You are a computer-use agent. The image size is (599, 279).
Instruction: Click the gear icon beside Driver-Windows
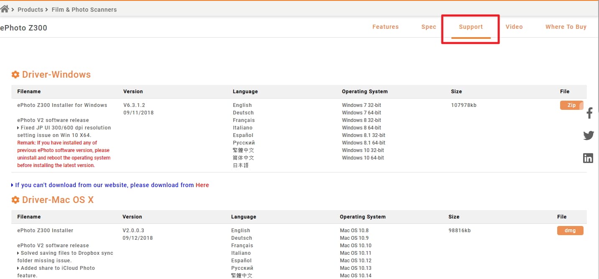[x=15, y=75]
